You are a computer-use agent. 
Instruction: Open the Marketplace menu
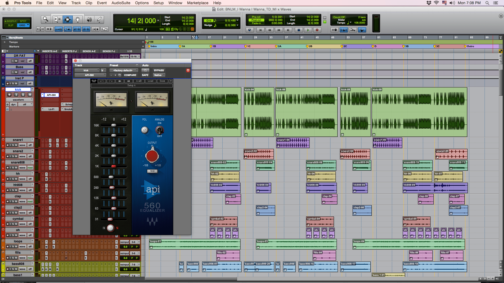click(198, 3)
